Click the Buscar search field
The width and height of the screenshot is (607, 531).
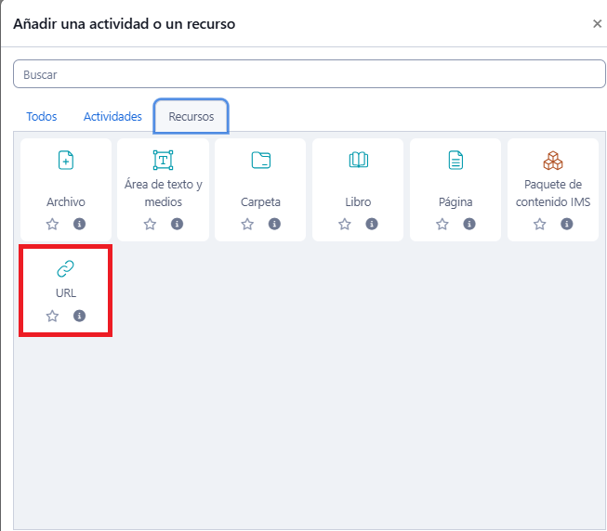click(309, 74)
